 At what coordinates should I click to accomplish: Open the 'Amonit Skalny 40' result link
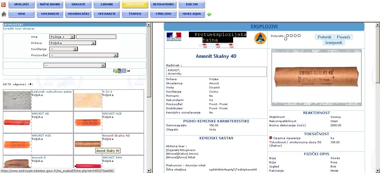pyautogui.click(x=116, y=135)
